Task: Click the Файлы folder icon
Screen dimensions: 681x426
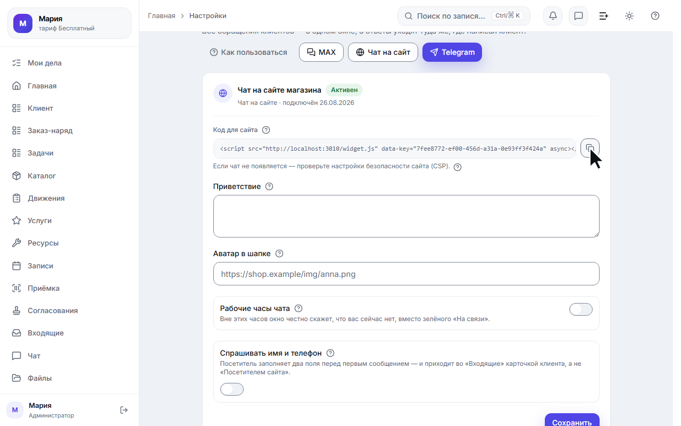Action: [16, 378]
